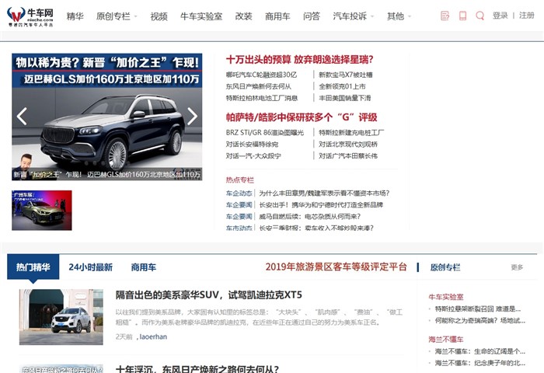Click the search magnifier icon

coord(479,16)
